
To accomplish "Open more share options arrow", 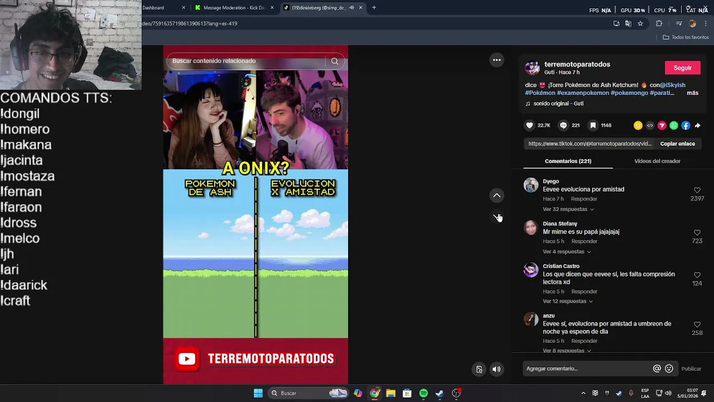I will [x=697, y=126].
